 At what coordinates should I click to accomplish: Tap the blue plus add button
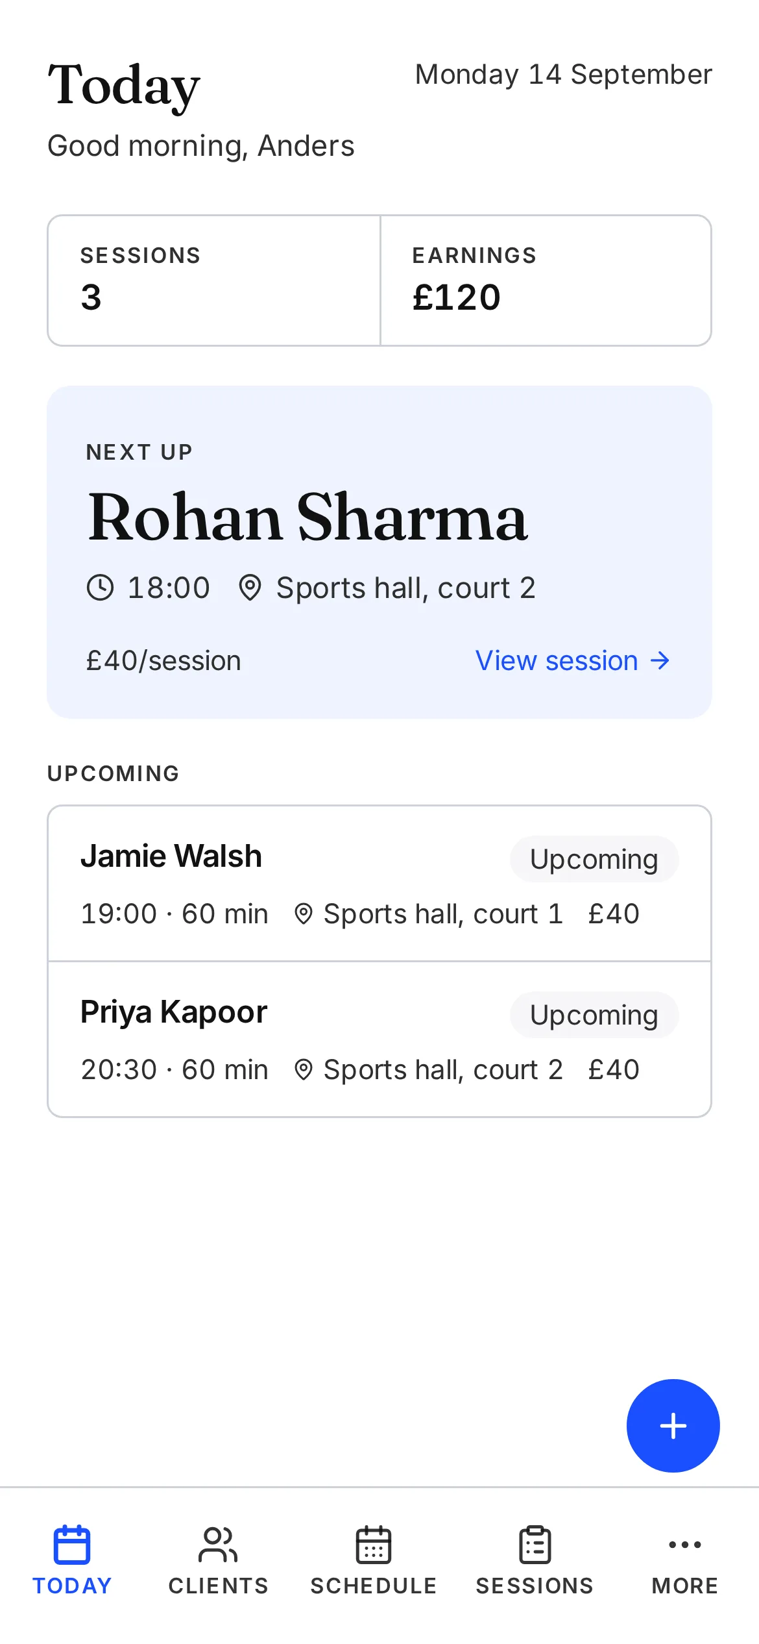tap(673, 1425)
